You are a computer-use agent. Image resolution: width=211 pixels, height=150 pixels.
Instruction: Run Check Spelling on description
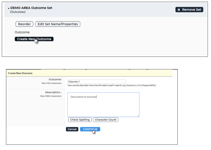click(x=80, y=120)
